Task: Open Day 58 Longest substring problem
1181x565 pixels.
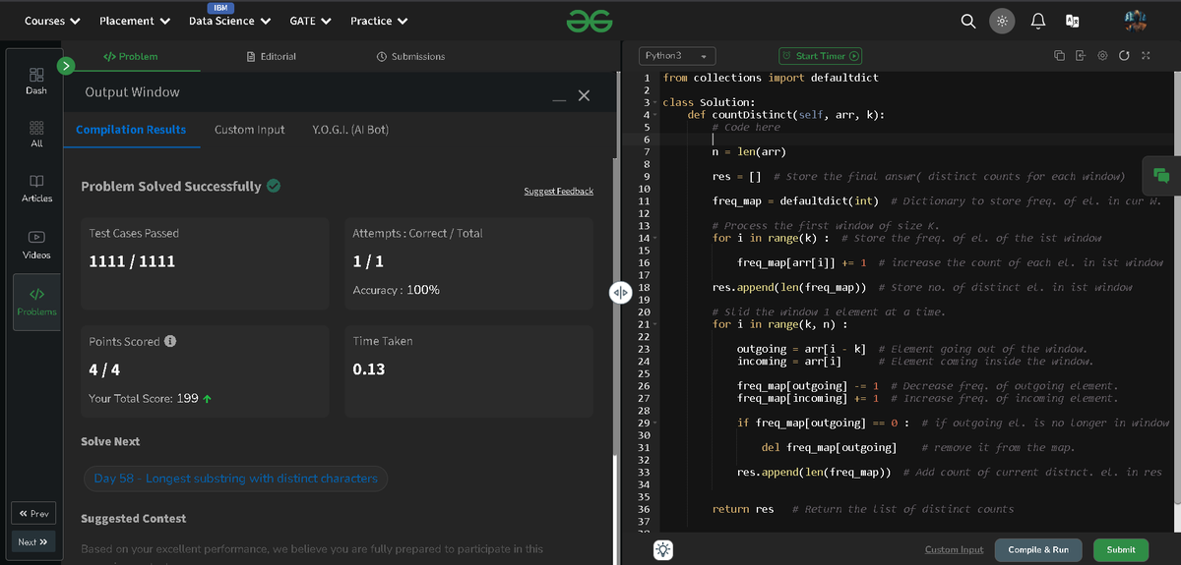Action: (x=236, y=479)
